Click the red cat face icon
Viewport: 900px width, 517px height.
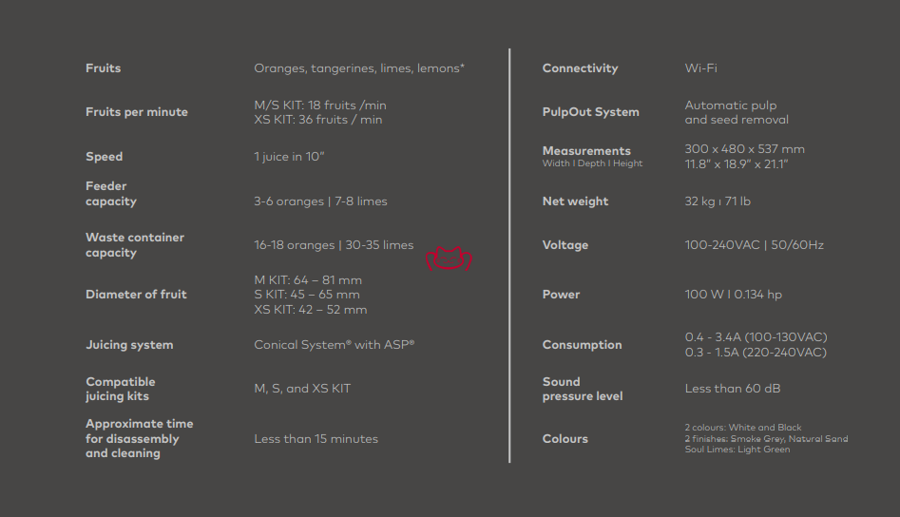(x=449, y=258)
